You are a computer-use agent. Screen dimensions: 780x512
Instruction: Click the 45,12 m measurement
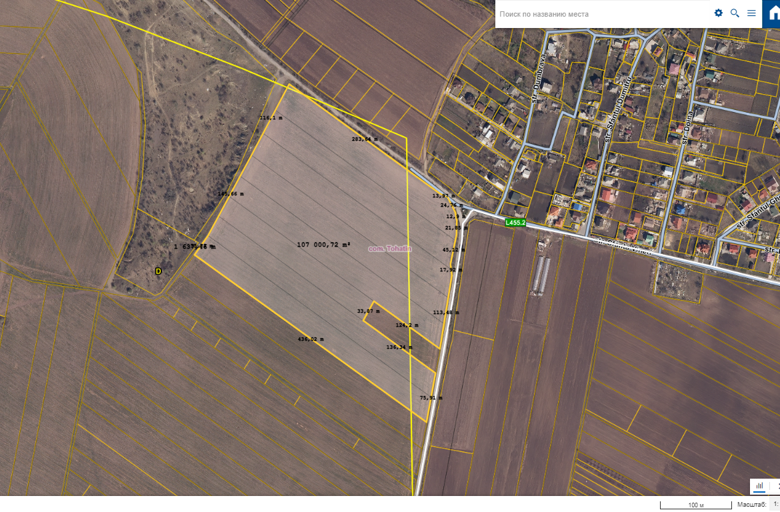[454, 250]
